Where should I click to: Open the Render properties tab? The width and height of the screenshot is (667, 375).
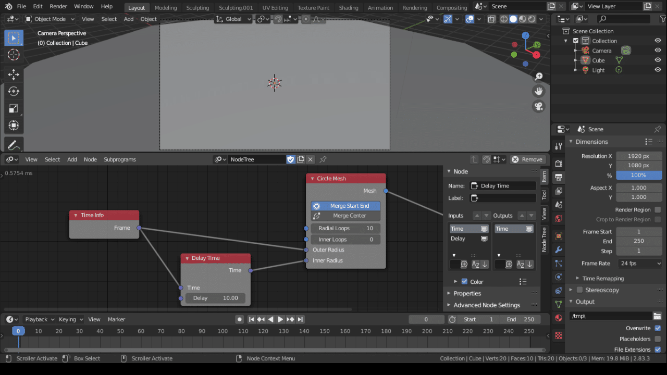click(x=559, y=164)
